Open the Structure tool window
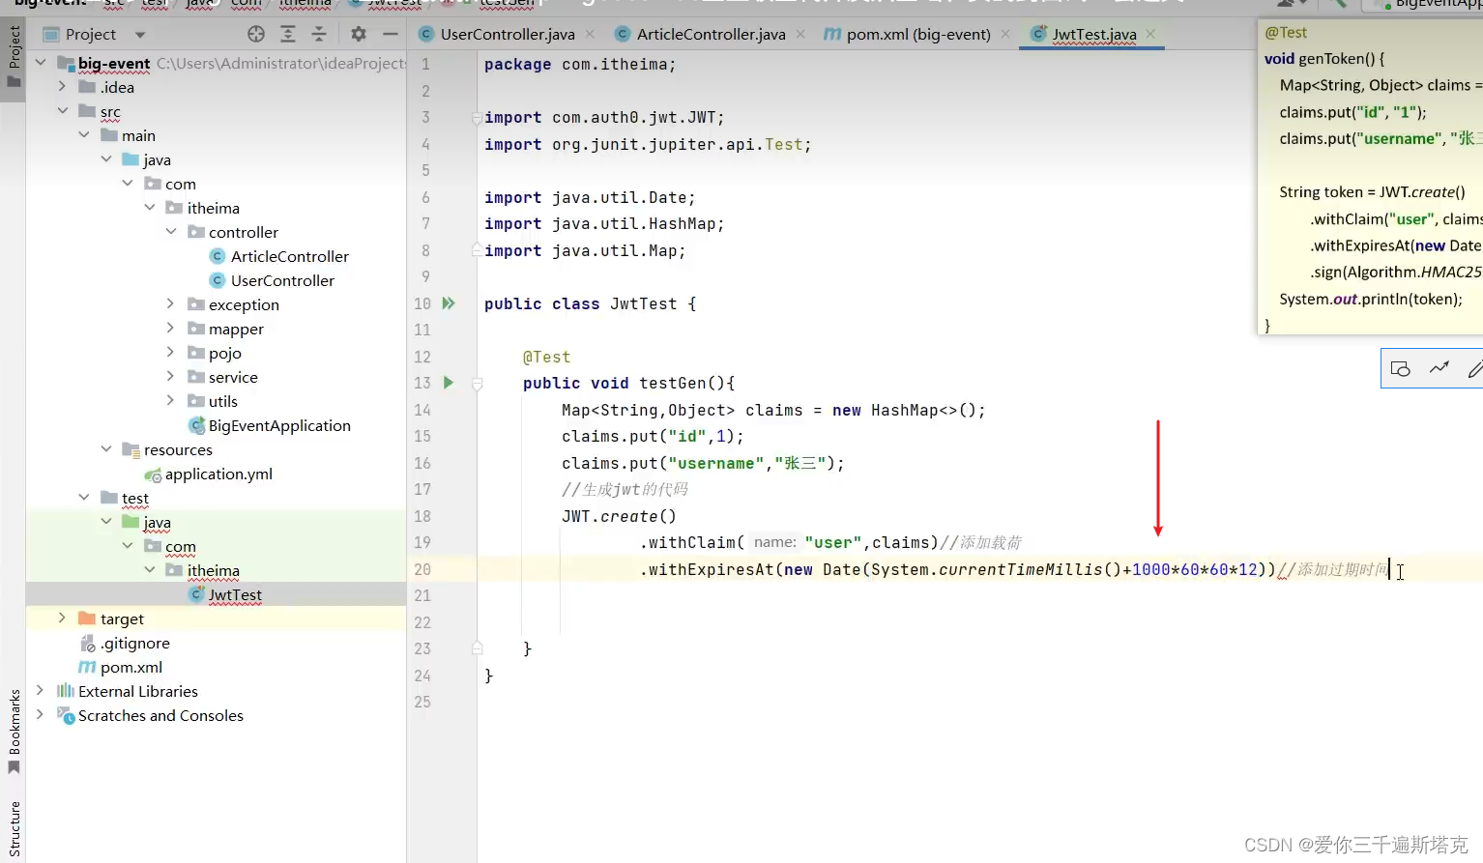Image resolution: width=1483 pixels, height=863 pixels. (x=14, y=828)
